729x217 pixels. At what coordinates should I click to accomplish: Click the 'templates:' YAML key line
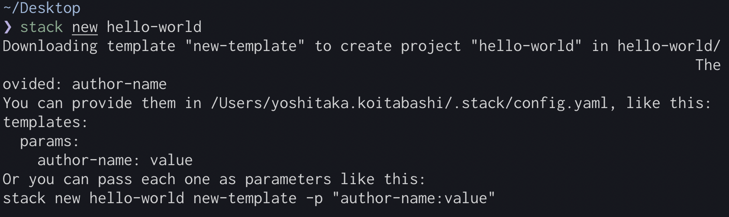(45, 122)
